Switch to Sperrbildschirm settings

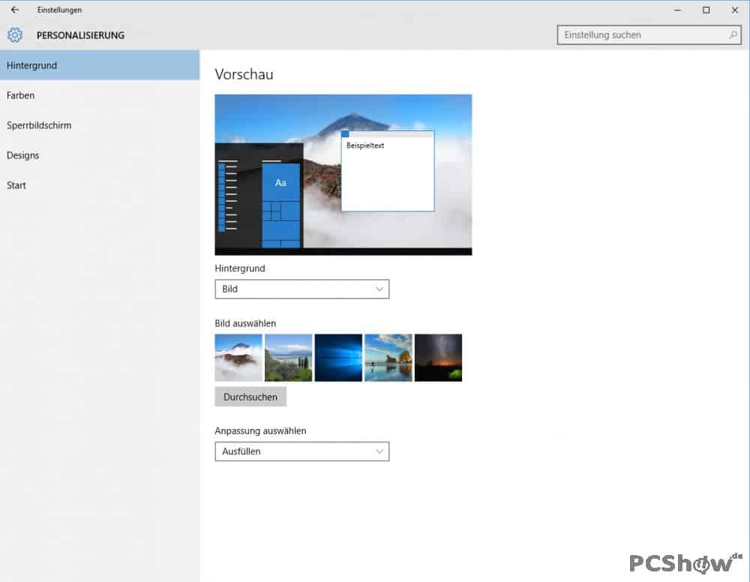click(100, 125)
